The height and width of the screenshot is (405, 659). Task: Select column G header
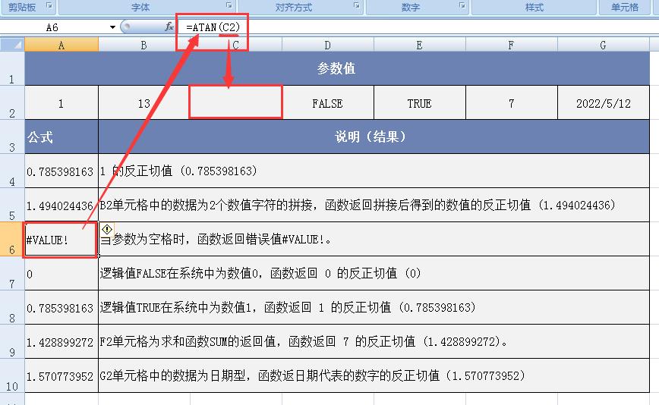point(604,45)
